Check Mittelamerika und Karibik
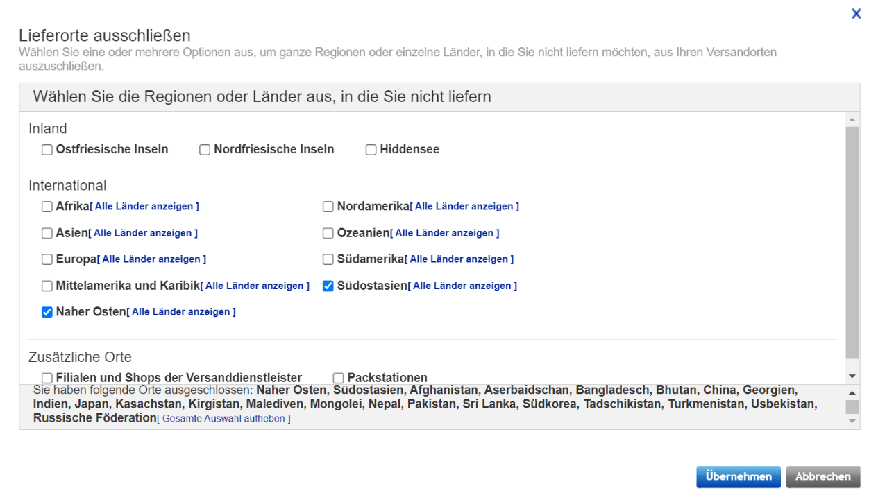Viewport: 869px width, 502px height. click(x=47, y=285)
